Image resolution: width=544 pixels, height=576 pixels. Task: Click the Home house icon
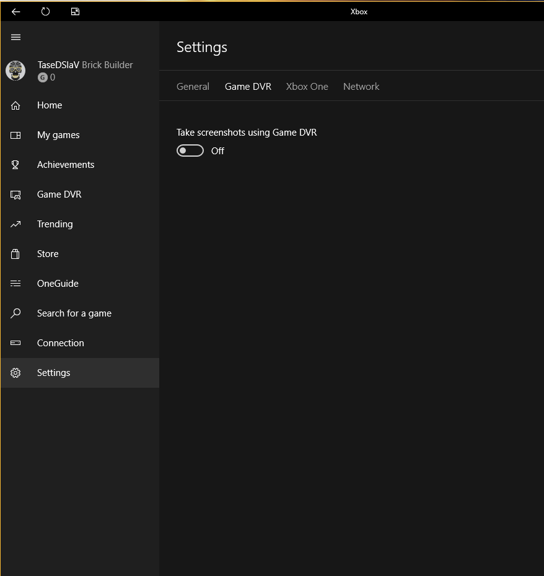pyautogui.click(x=16, y=105)
